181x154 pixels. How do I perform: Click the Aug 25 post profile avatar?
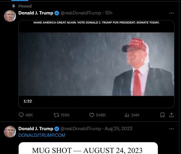[10, 132]
